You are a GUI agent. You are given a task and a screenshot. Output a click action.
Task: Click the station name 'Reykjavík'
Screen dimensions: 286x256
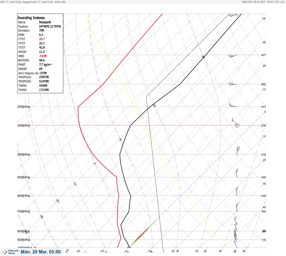pyautogui.click(x=45, y=22)
